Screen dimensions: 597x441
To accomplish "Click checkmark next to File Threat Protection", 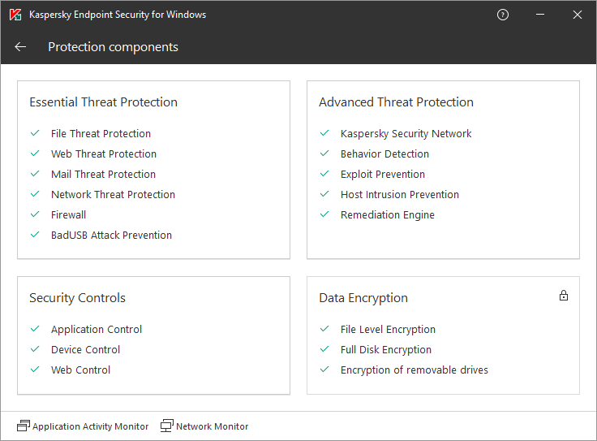I will click(35, 133).
